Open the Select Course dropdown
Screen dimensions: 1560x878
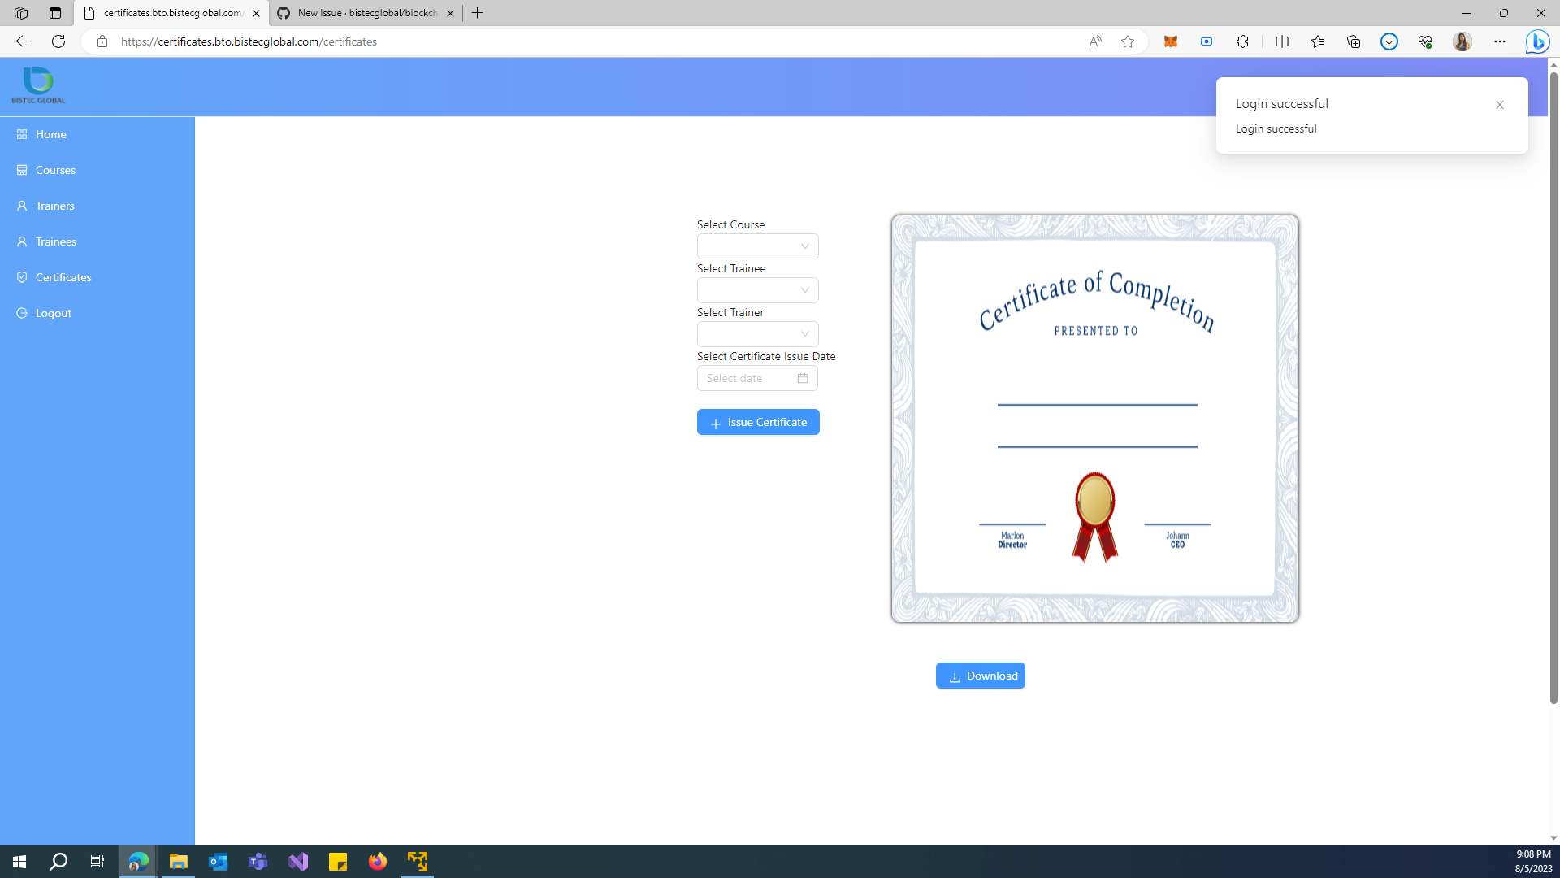[x=756, y=246]
